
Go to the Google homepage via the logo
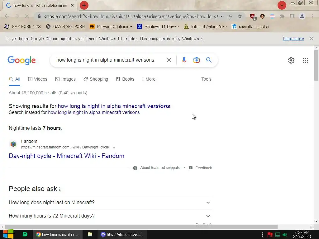[21, 60]
